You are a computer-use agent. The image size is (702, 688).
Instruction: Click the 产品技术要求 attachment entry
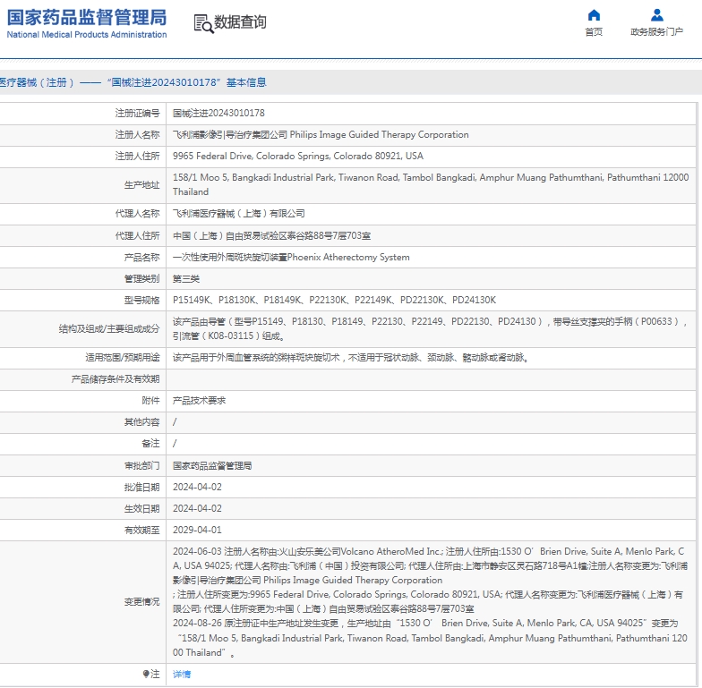(199, 401)
